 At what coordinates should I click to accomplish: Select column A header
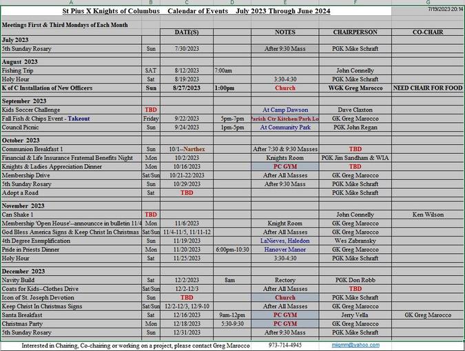(71, 3)
